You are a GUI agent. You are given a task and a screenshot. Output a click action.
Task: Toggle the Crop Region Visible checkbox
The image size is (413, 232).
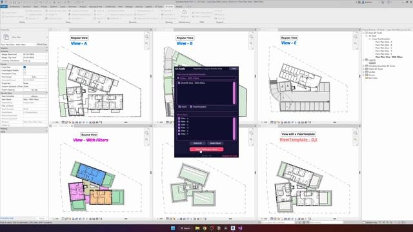tap(25, 70)
